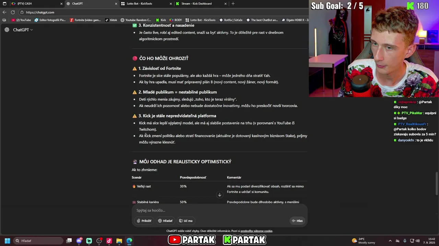Switch to the Stream - Kick Dashboard tab
The height and width of the screenshot is (246, 439).
click(201, 4)
